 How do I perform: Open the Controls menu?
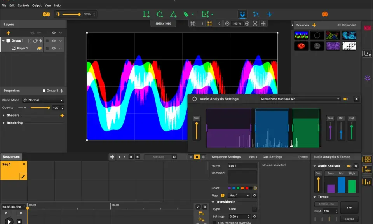click(x=23, y=5)
